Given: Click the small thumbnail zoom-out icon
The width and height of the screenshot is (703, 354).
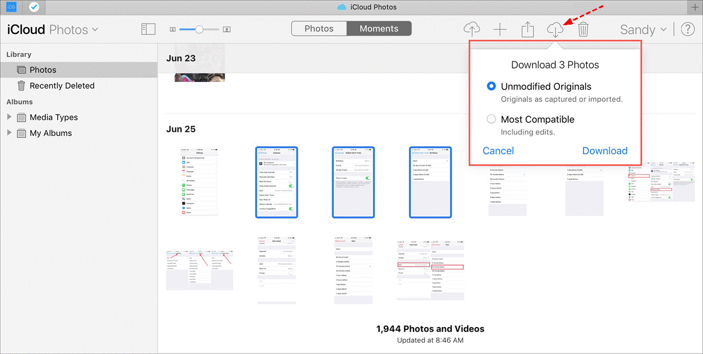Looking at the screenshot, I should [x=173, y=29].
